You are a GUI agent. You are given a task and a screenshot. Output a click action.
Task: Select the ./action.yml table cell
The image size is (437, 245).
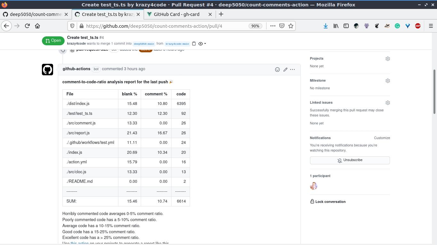click(90, 162)
